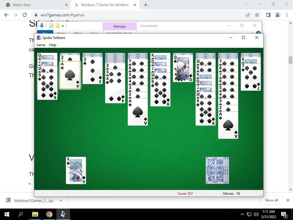The height and width of the screenshot is (220, 293).
Task: Click the Moves: 93 status text
Action: click(x=231, y=194)
